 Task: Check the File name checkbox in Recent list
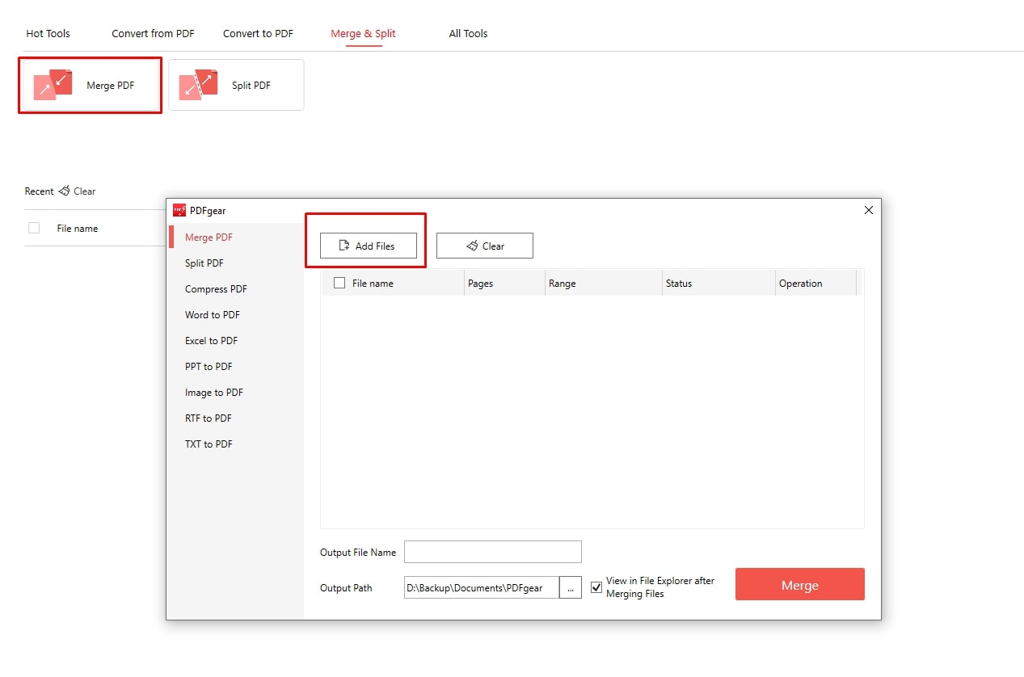click(x=33, y=229)
